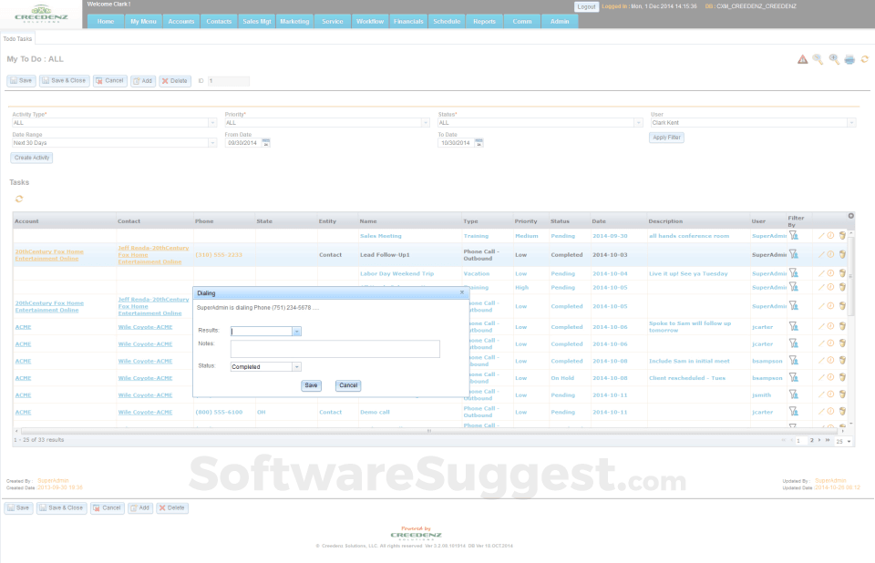This screenshot has width=875, height=563.
Task: Click the pencil edit icon for Labor Day Weekend Trip
Action: [820, 273]
